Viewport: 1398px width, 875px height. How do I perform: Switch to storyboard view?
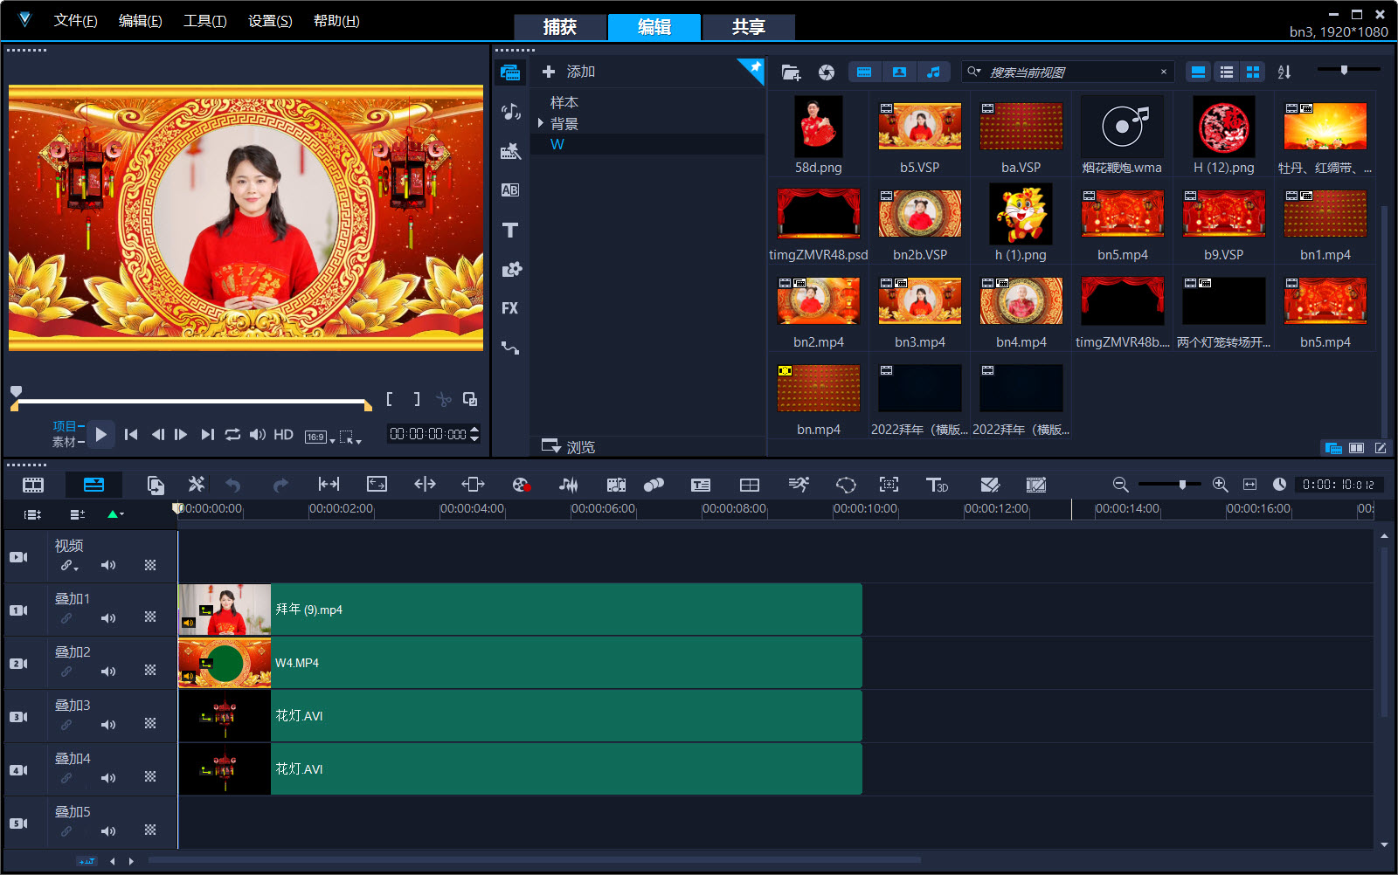coord(33,485)
